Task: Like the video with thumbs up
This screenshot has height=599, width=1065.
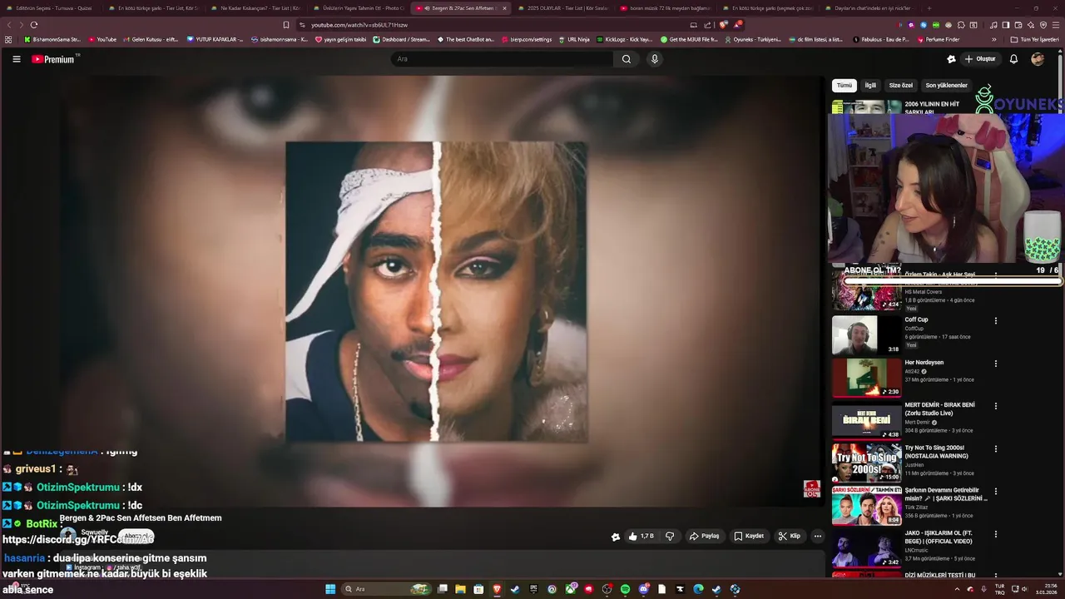Action: [x=641, y=537]
